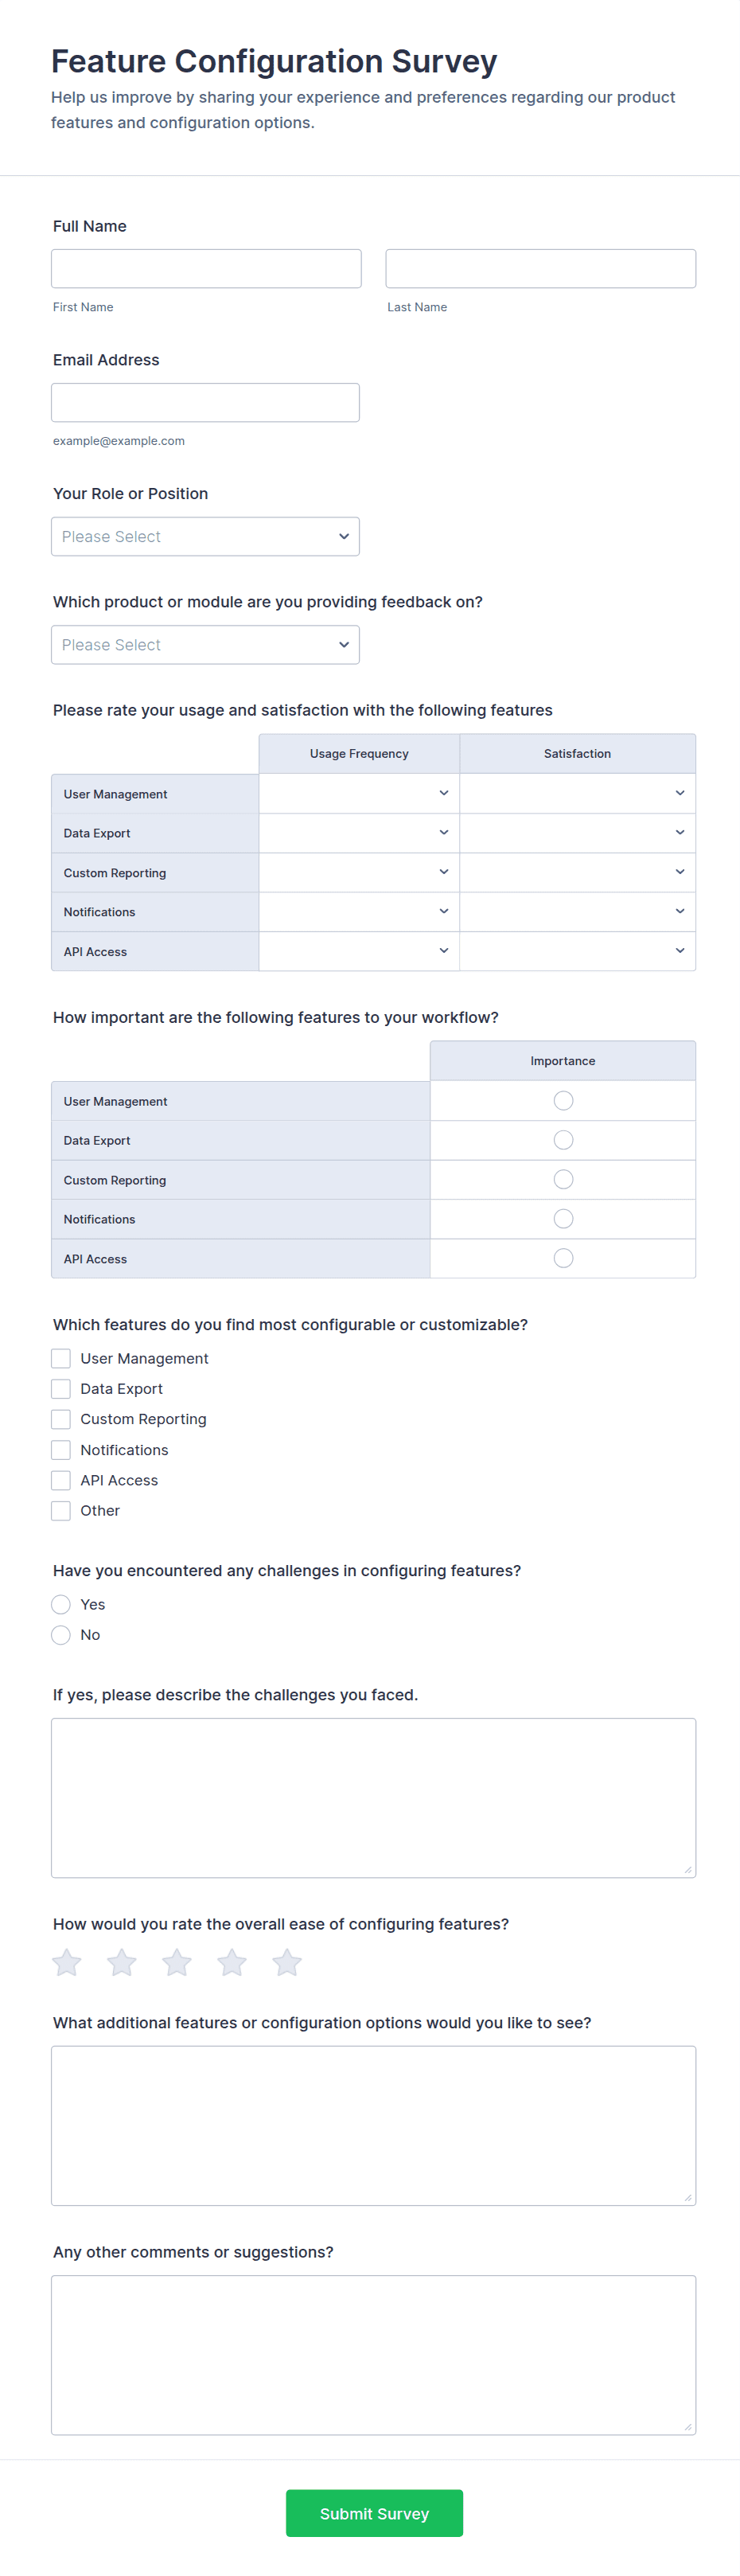Mark API Access importance radio button
This screenshot has width=740, height=2576.
click(x=563, y=1258)
